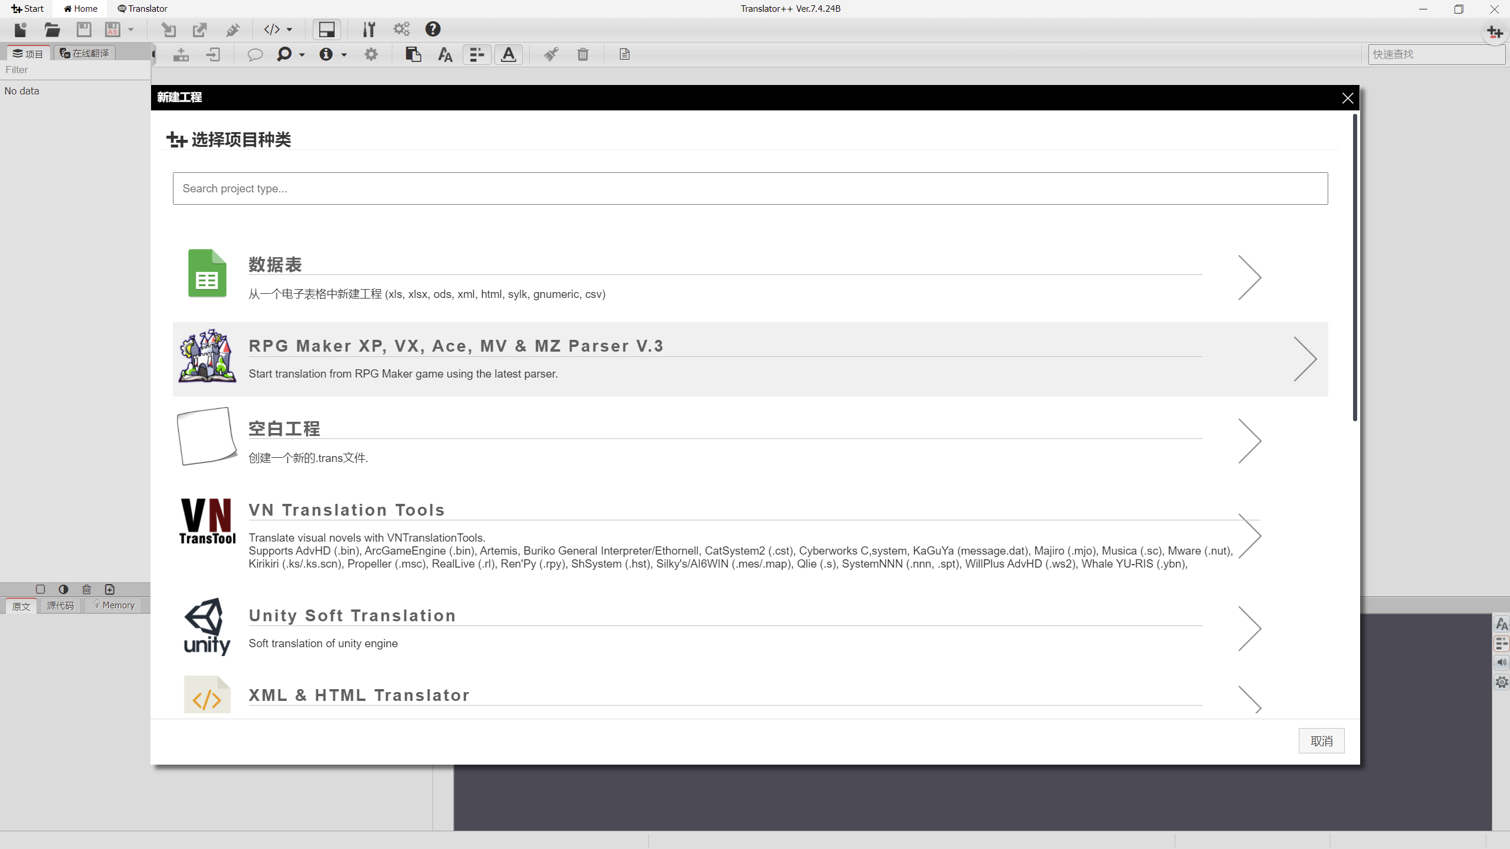Click the info circle icon
This screenshot has width=1510, height=849.
[x=326, y=54]
